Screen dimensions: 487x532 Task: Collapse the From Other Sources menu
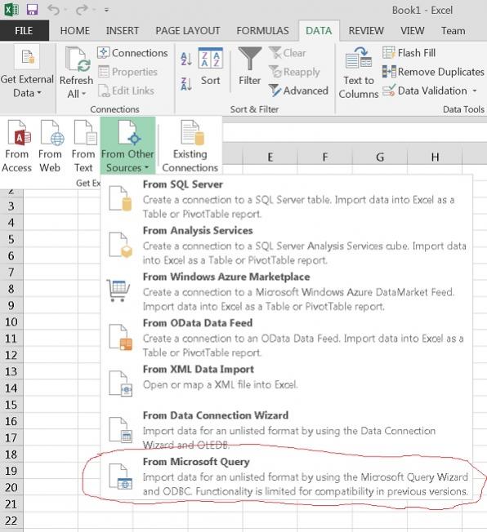127,146
